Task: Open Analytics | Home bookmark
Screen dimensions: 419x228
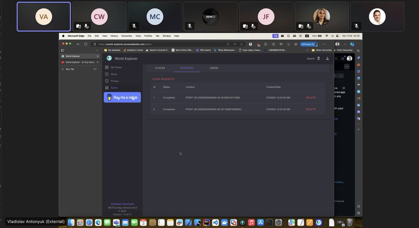Action: [133, 50]
